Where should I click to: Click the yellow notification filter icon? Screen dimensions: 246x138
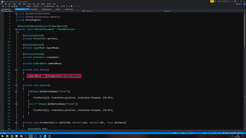coord(212,1)
